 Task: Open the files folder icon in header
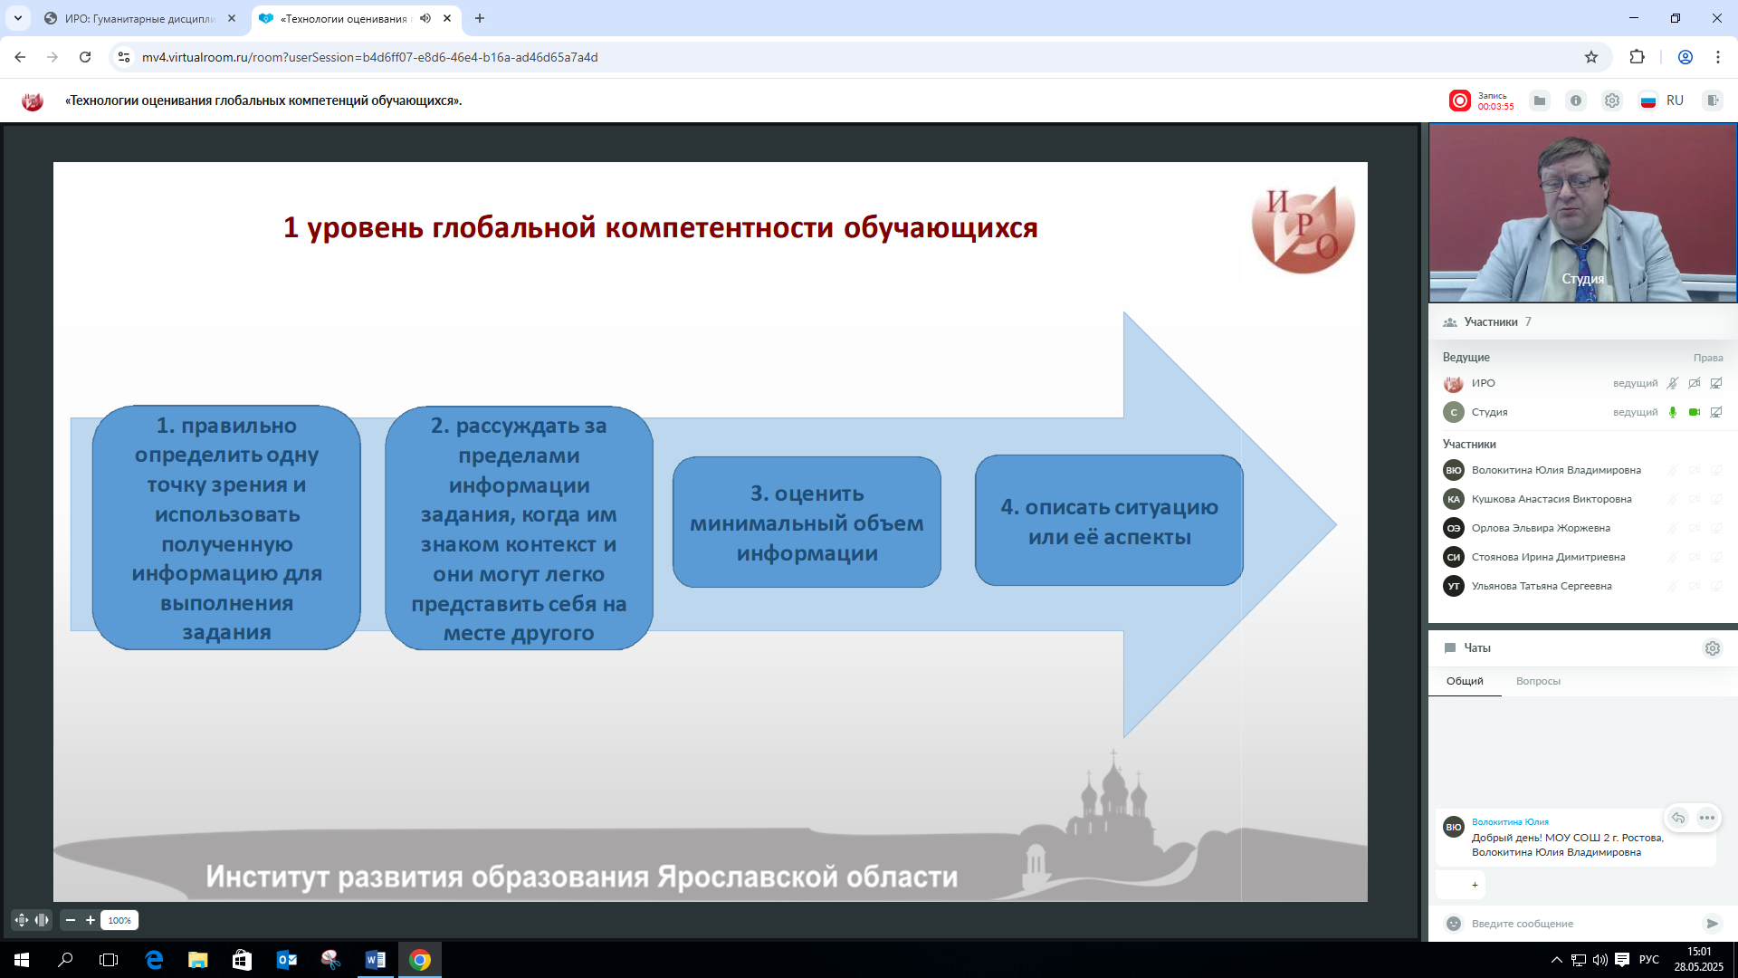[1539, 101]
